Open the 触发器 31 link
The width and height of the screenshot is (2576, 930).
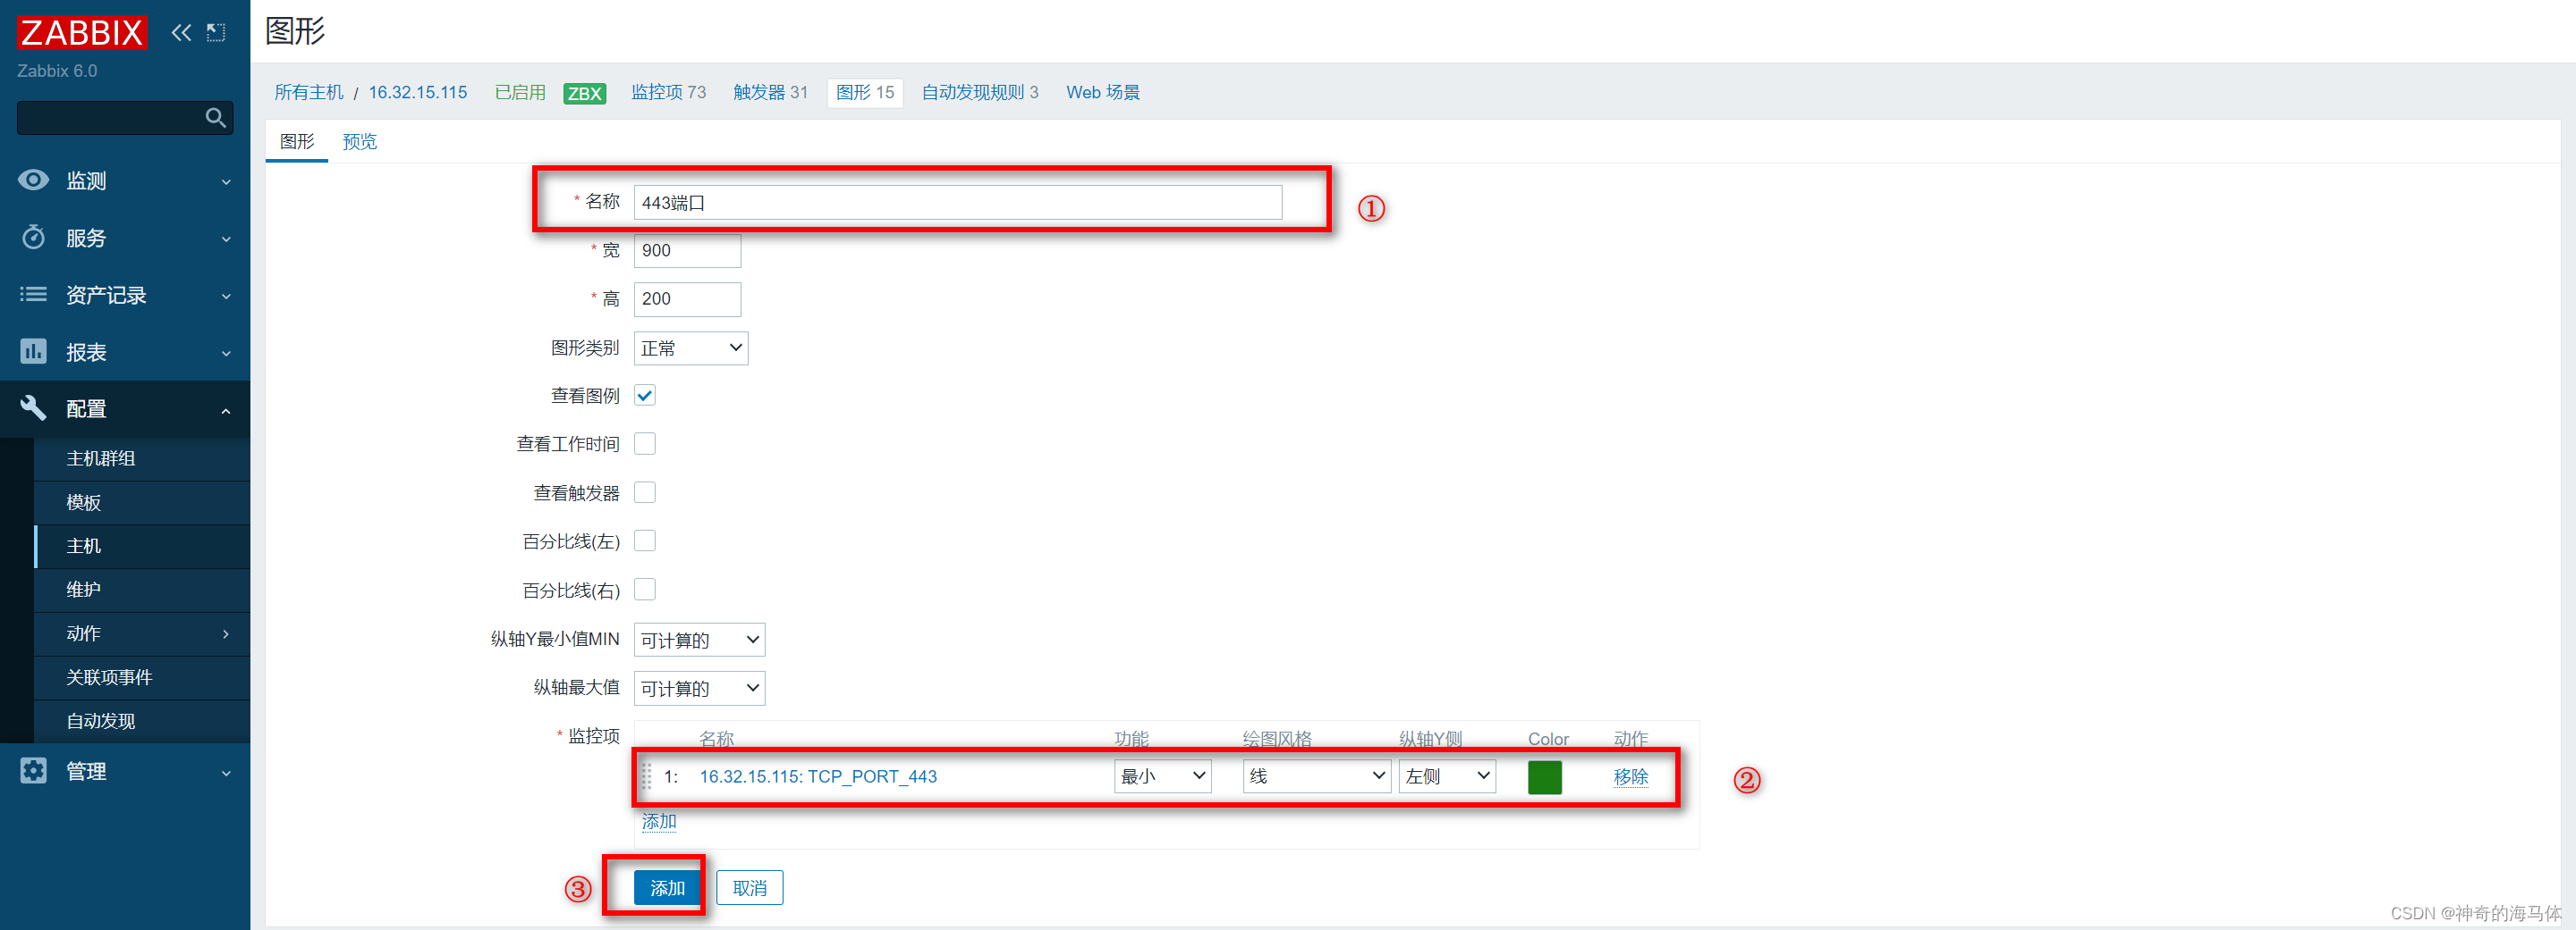click(770, 92)
